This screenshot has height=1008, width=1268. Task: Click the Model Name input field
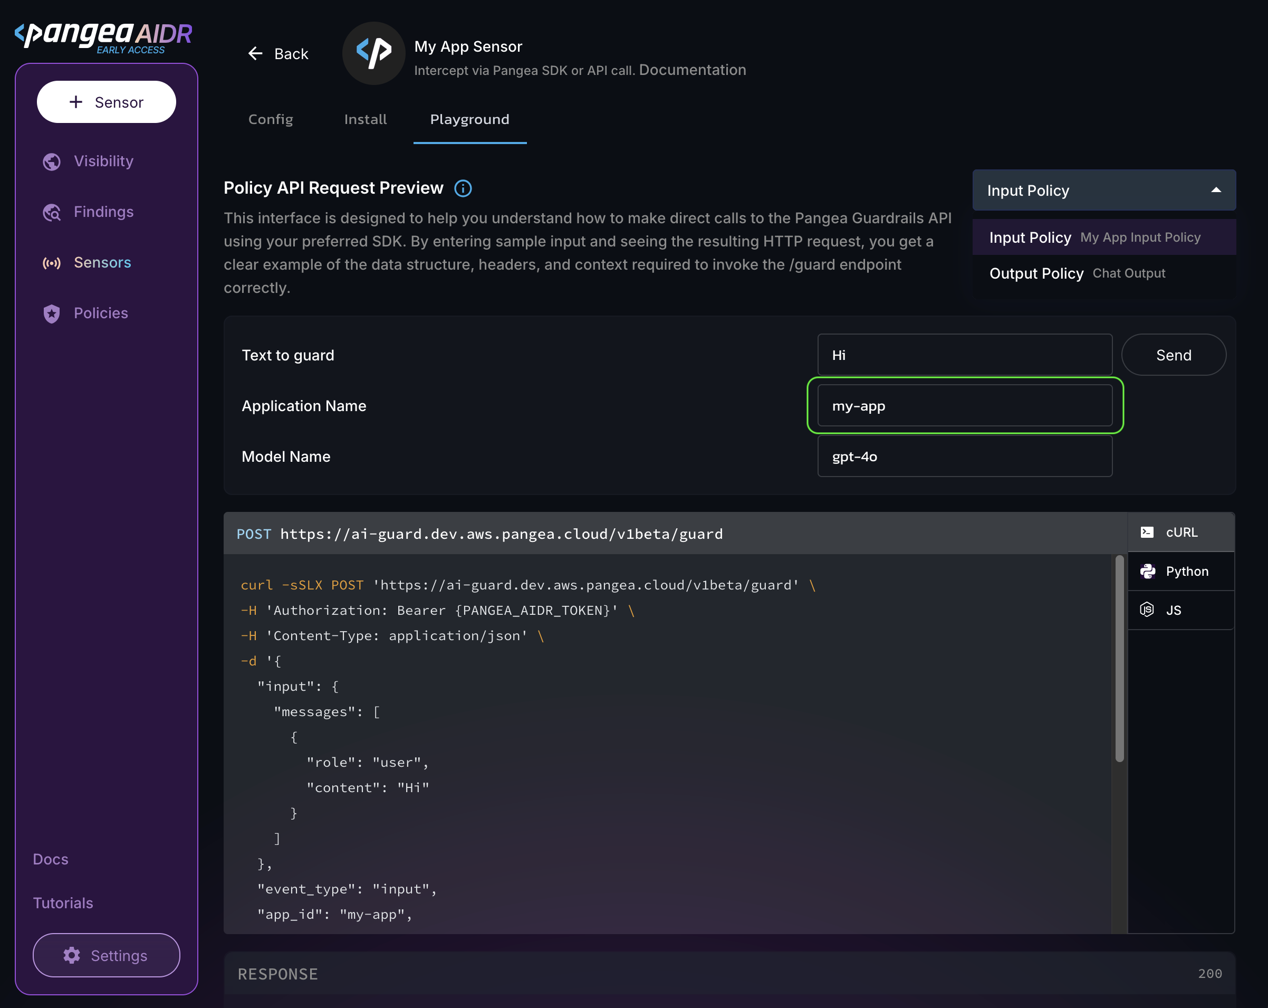965,456
